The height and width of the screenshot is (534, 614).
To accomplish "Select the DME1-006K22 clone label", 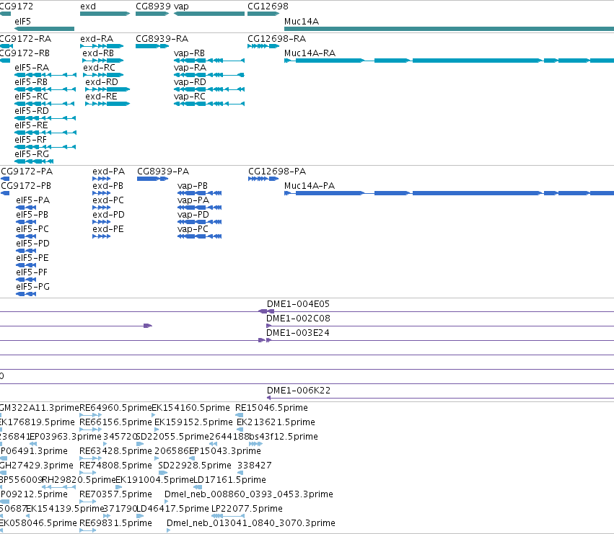I will pyautogui.click(x=299, y=391).
